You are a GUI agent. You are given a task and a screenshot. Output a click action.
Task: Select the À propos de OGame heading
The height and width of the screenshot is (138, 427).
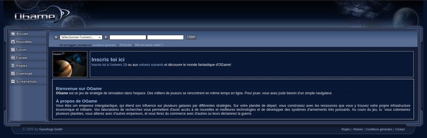77,101
